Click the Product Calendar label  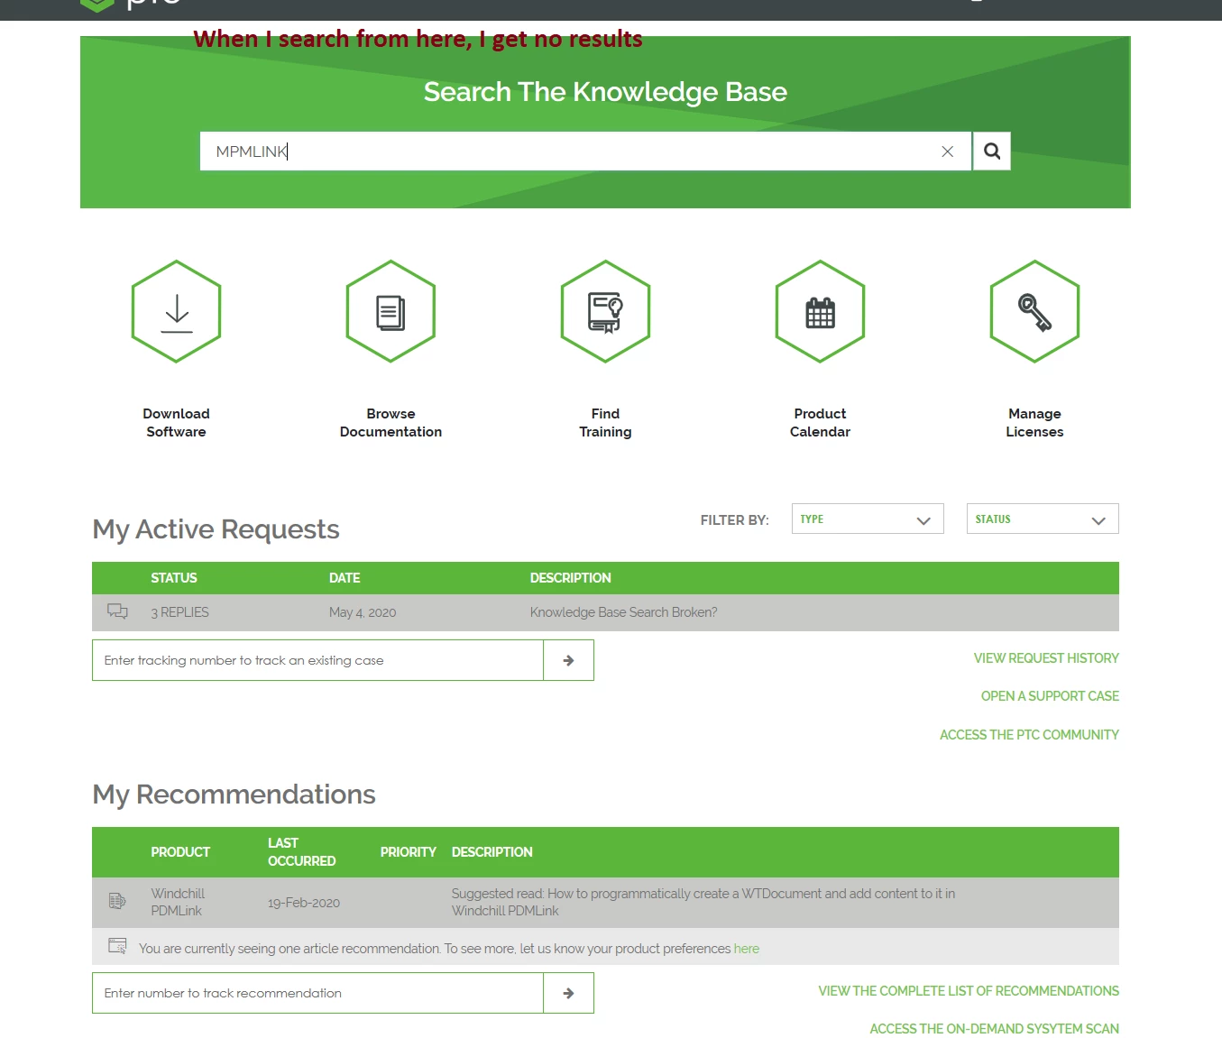click(x=820, y=423)
